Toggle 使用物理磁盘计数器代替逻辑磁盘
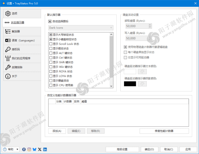This screenshot has height=154, width=199. (125, 47)
